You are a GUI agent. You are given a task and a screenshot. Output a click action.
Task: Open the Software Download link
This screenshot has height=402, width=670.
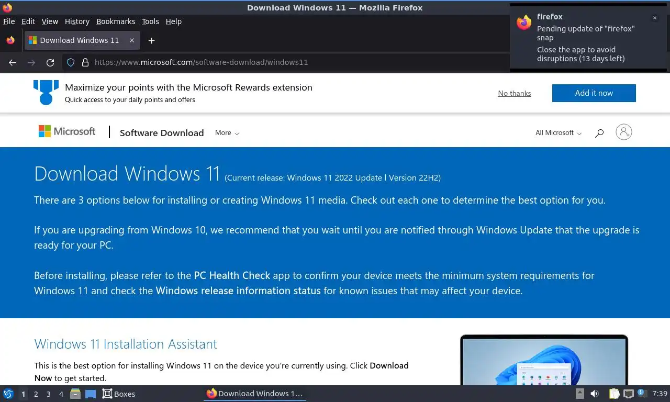(x=162, y=133)
